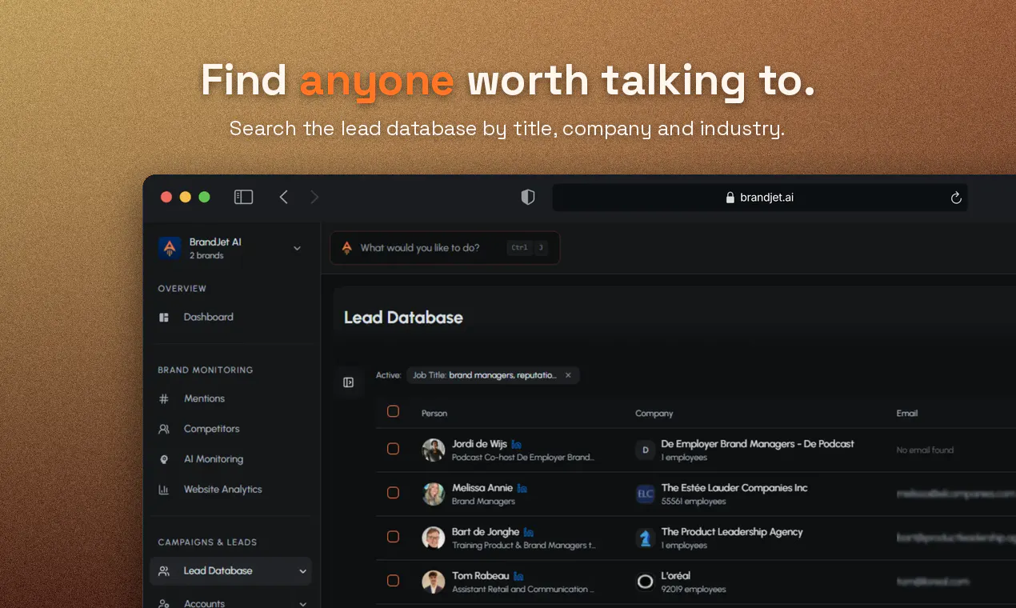1016x608 pixels.
Task: Open Jordi de Wijs LinkedIn icon
Action: click(517, 444)
